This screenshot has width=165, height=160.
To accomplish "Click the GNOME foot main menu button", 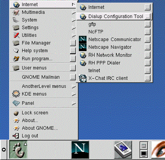I will coord(18,150).
